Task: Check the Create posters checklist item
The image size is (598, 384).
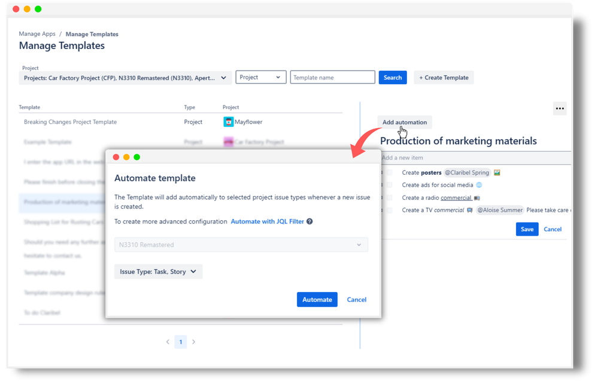Action: pyautogui.click(x=390, y=172)
